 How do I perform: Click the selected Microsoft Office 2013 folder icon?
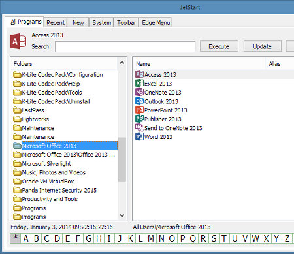pos(17,146)
